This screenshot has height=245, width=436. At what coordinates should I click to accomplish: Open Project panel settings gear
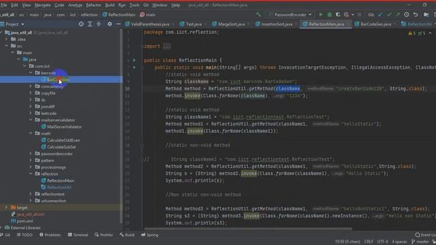[x=110, y=24]
